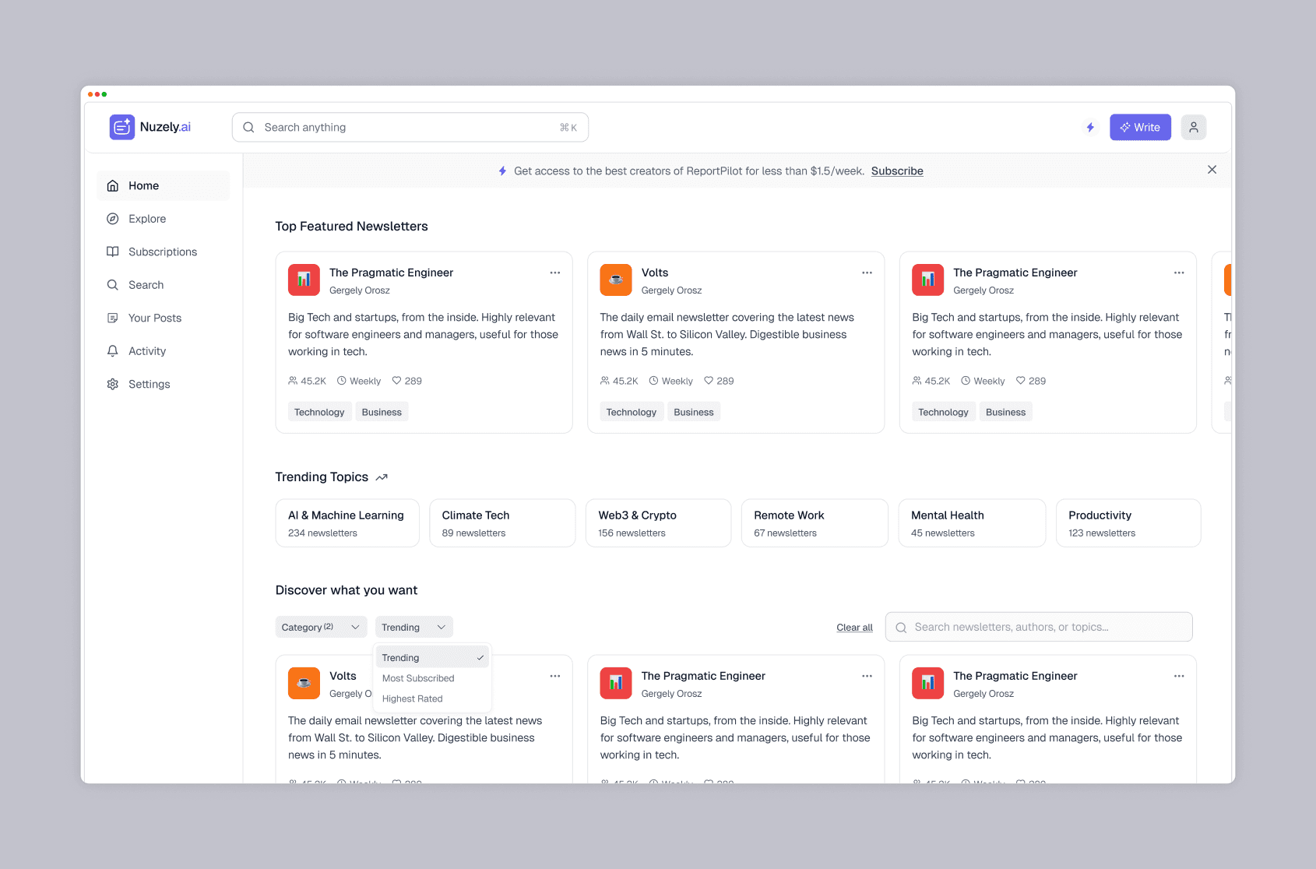Viewport: 1316px width, 869px height.
Task: Focus the Search newsletters, authors, or topics field
Action: click(1039, 627)
